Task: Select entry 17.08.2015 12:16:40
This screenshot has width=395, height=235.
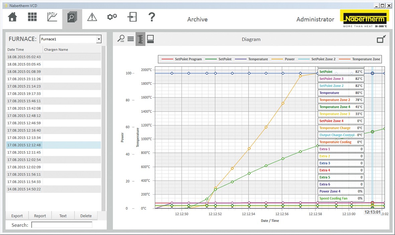Action: (54, 130)
